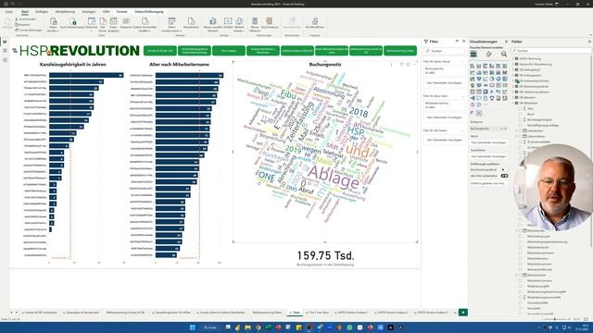
Task: Click the Excel-Arbeitsmappe source icon
Action: coord(73,22)
